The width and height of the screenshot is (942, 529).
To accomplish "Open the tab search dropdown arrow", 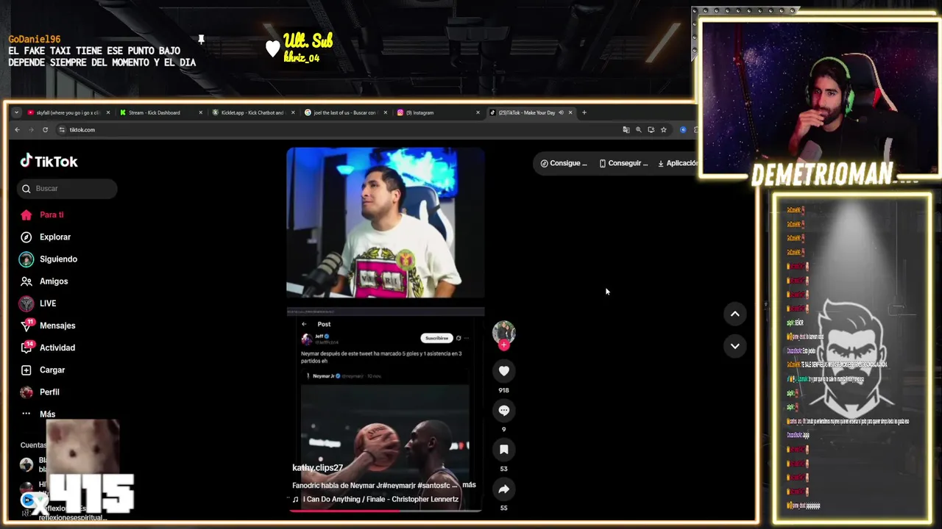I will tap(16, 112).
